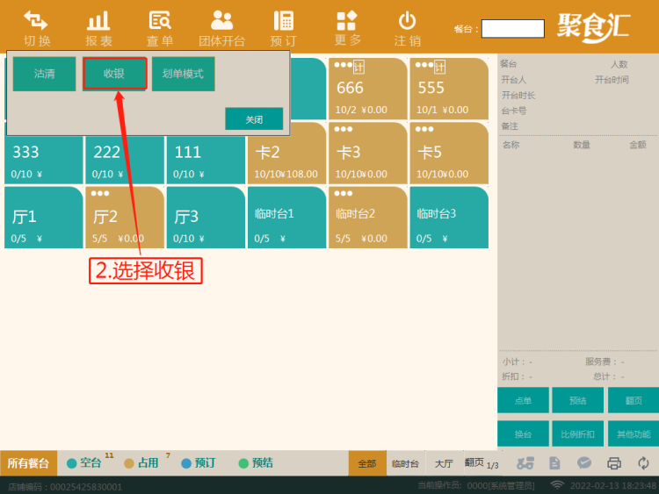The width and height of the screenshot is (659, 494).
Task: Click the 注销 logout power icon
Action: click(x=407, y=20)
